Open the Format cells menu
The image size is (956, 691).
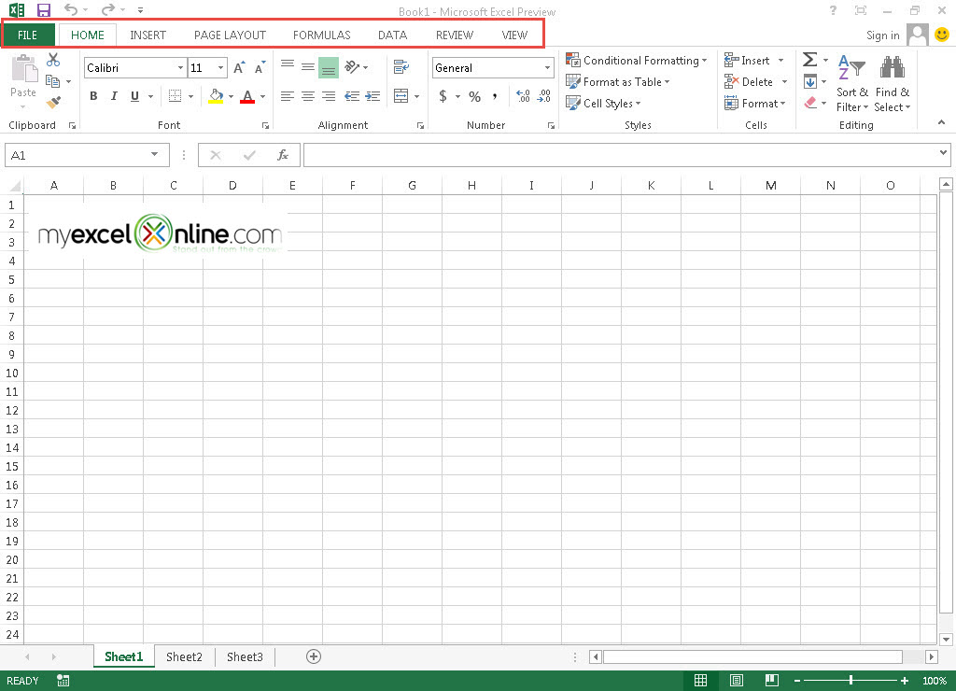click(754, 103)
